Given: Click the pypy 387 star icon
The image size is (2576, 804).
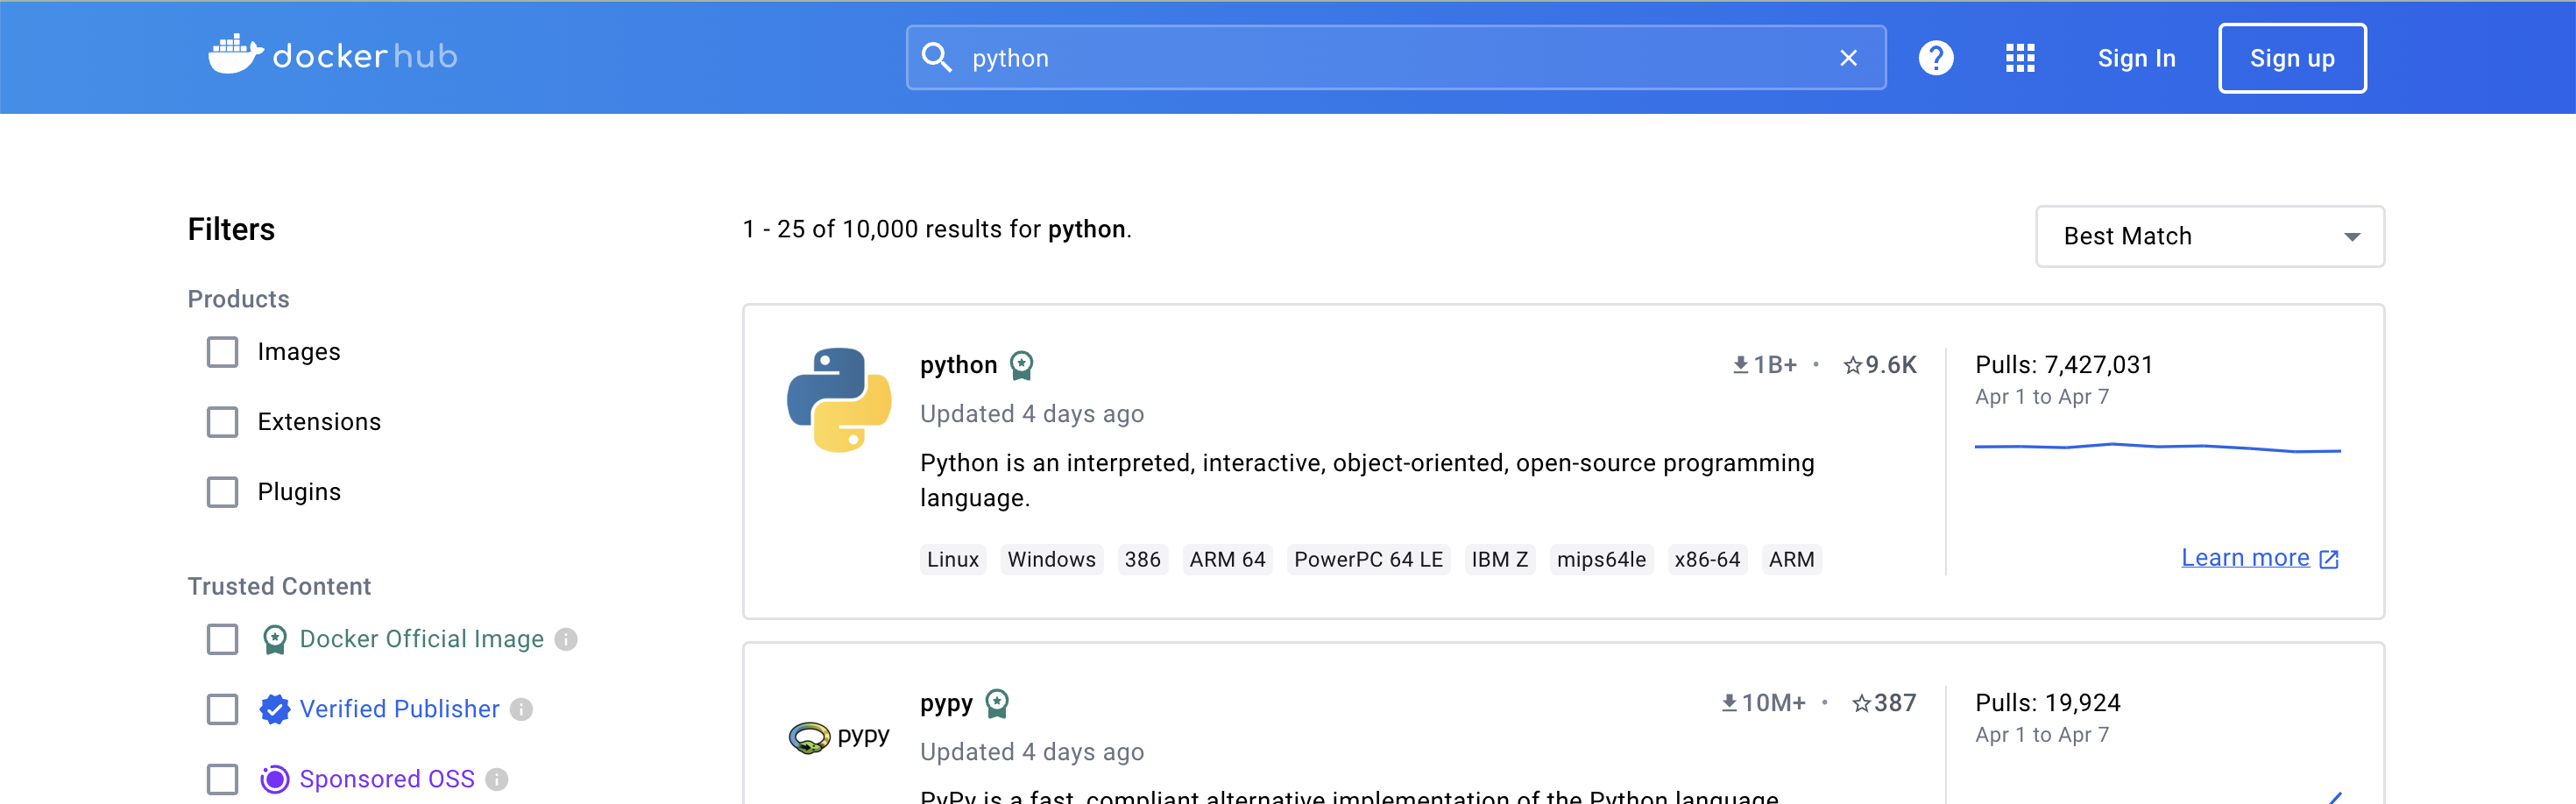Looking at the screenshot, I should pos(1861,703).
